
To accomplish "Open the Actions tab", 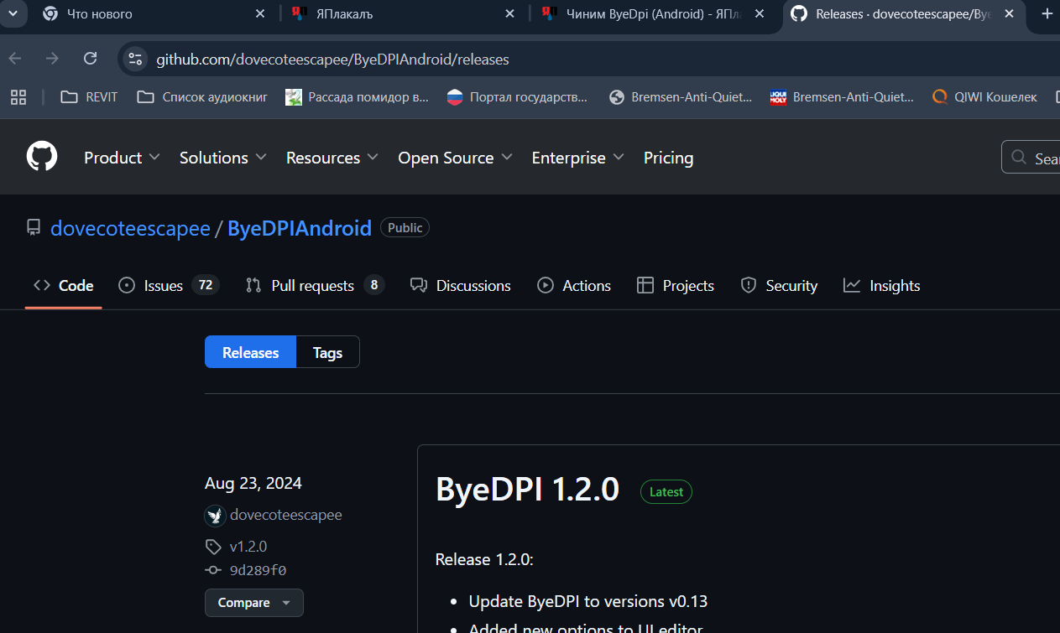I will [x=574, y=286].
